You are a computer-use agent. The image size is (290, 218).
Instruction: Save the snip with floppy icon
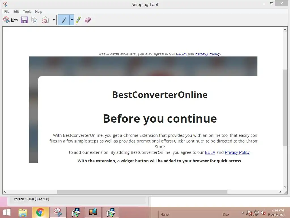24,20
